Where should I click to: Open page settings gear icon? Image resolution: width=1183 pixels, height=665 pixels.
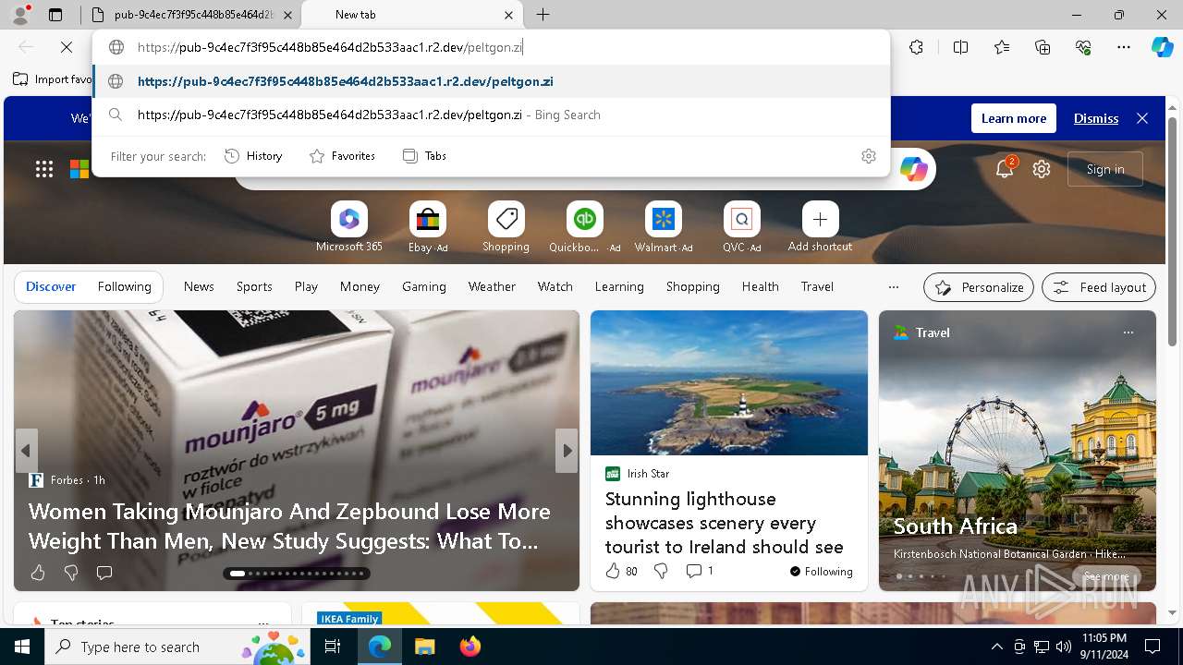tap(1042, 169)
